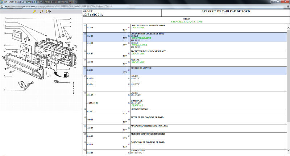Viewport: 290px width, 156px height.
Task: Click part number 6156 21
Action: (x=90, y=70)
